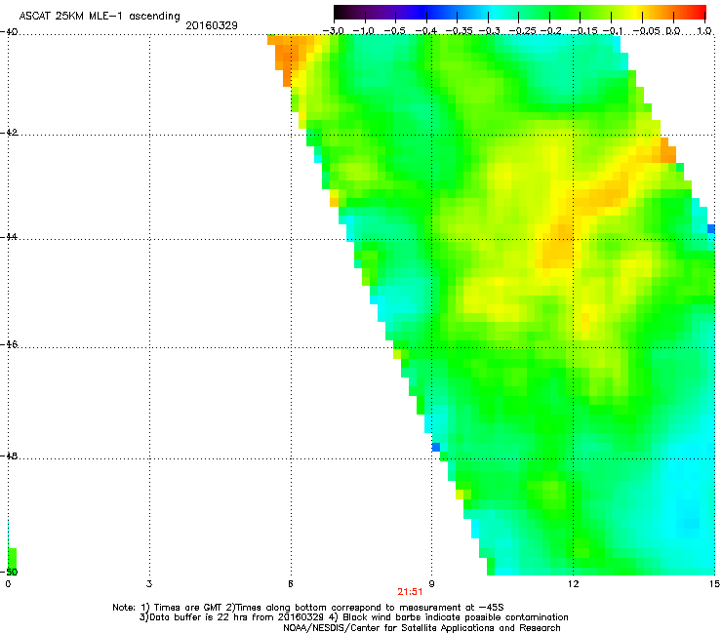This screenshot has width=722, height=634.
Task: Click the note line starting 'Note: 1) Times are GMT'
Action: (x=308, y=608)
